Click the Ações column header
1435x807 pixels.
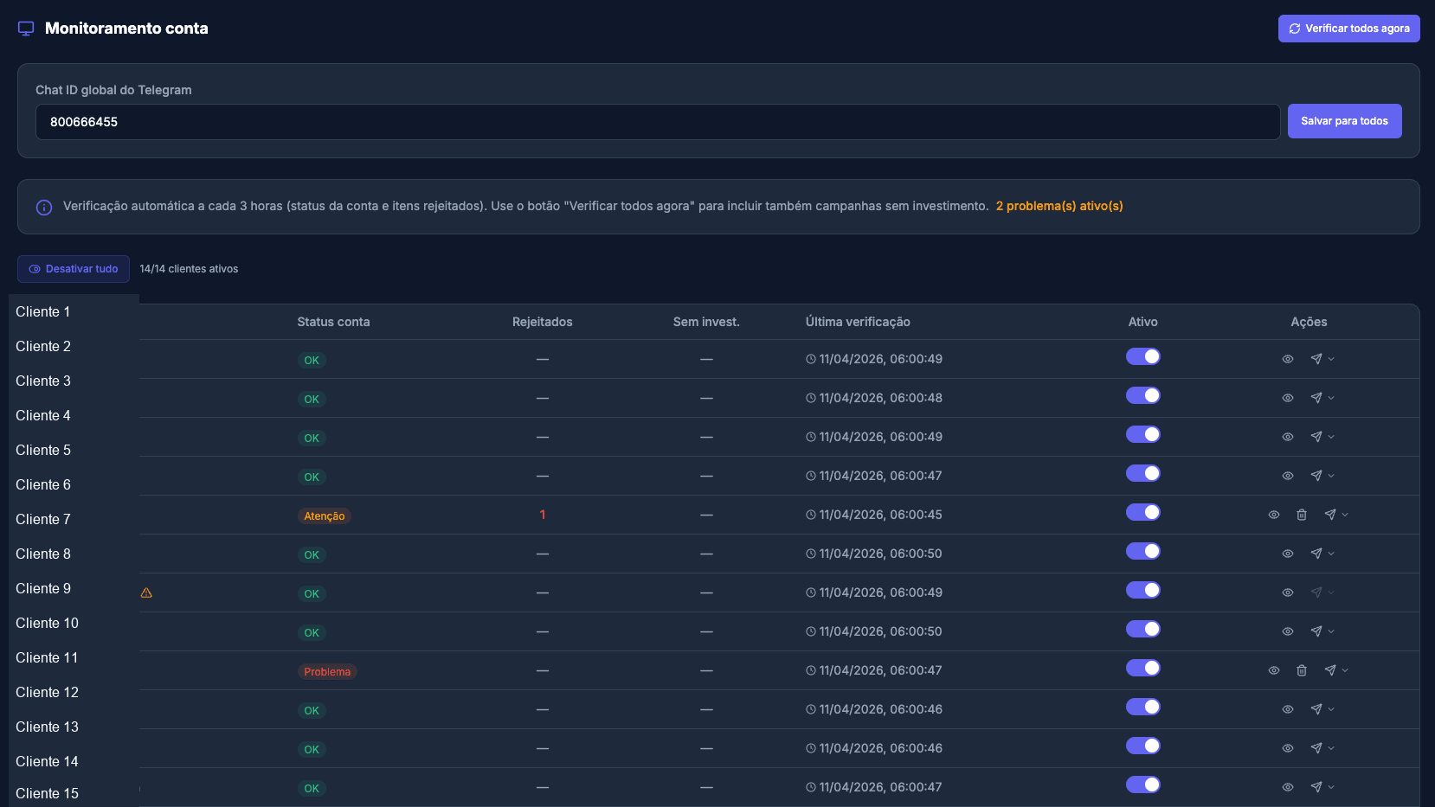click(1309, 322)
